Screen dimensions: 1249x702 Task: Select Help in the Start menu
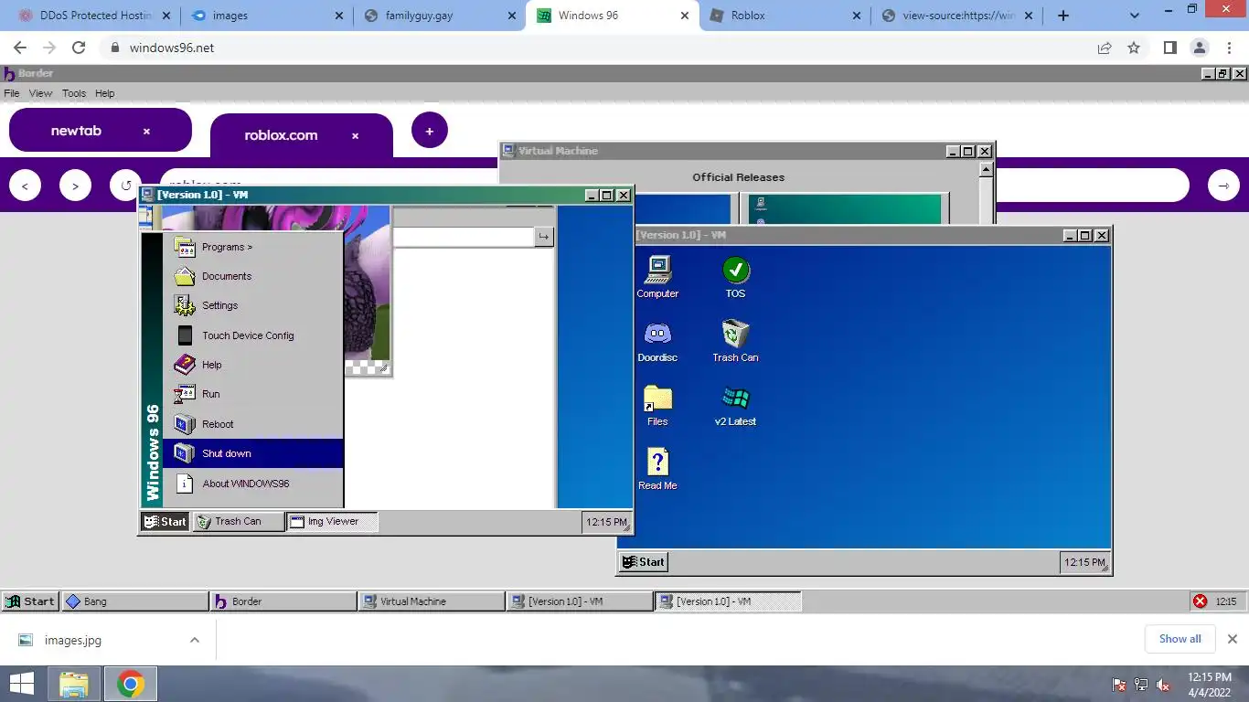[253, 365]
